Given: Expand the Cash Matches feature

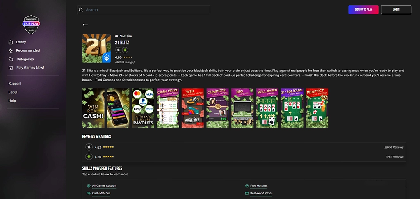Looking at the screenshot, I should [x=101, y=193].
